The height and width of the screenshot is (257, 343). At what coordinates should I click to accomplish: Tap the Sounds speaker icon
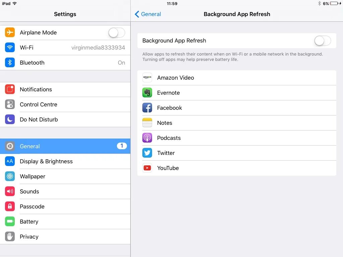(x=10, y=191)
